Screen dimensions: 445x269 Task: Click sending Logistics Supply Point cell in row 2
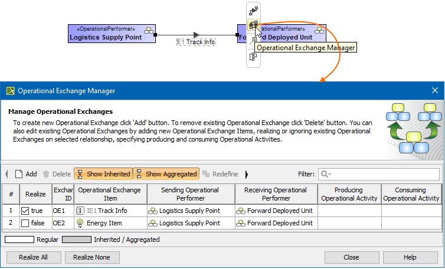coord(191,224)
